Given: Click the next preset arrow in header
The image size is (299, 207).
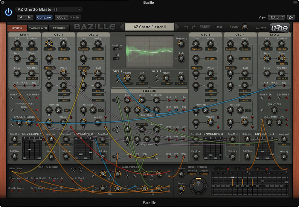Looking at the screenshot, I should coord(29,17).
